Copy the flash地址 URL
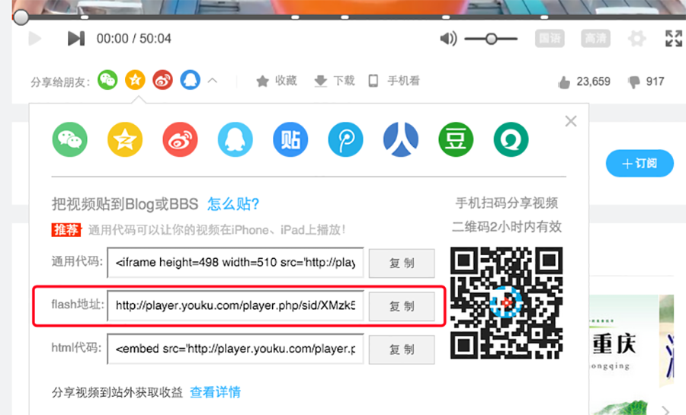Viewport: 686px width, 415px height. [402, 306]
